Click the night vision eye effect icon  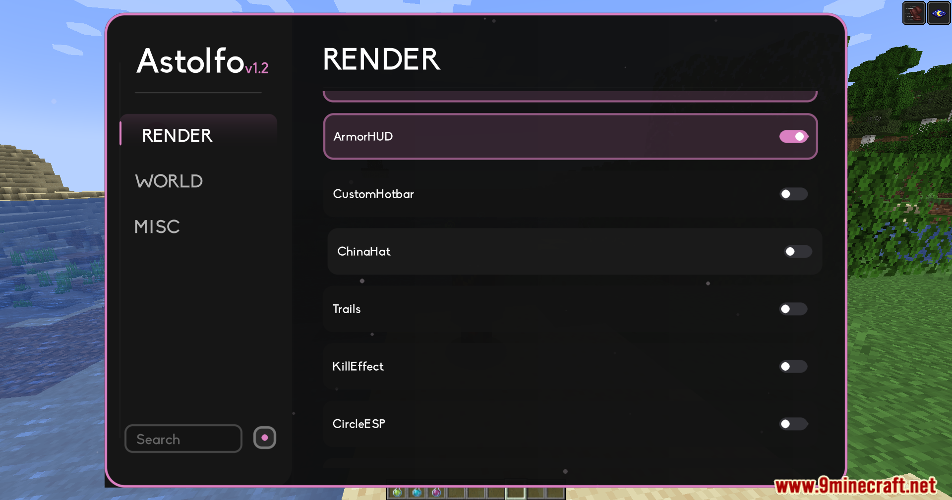click(939, 13)
